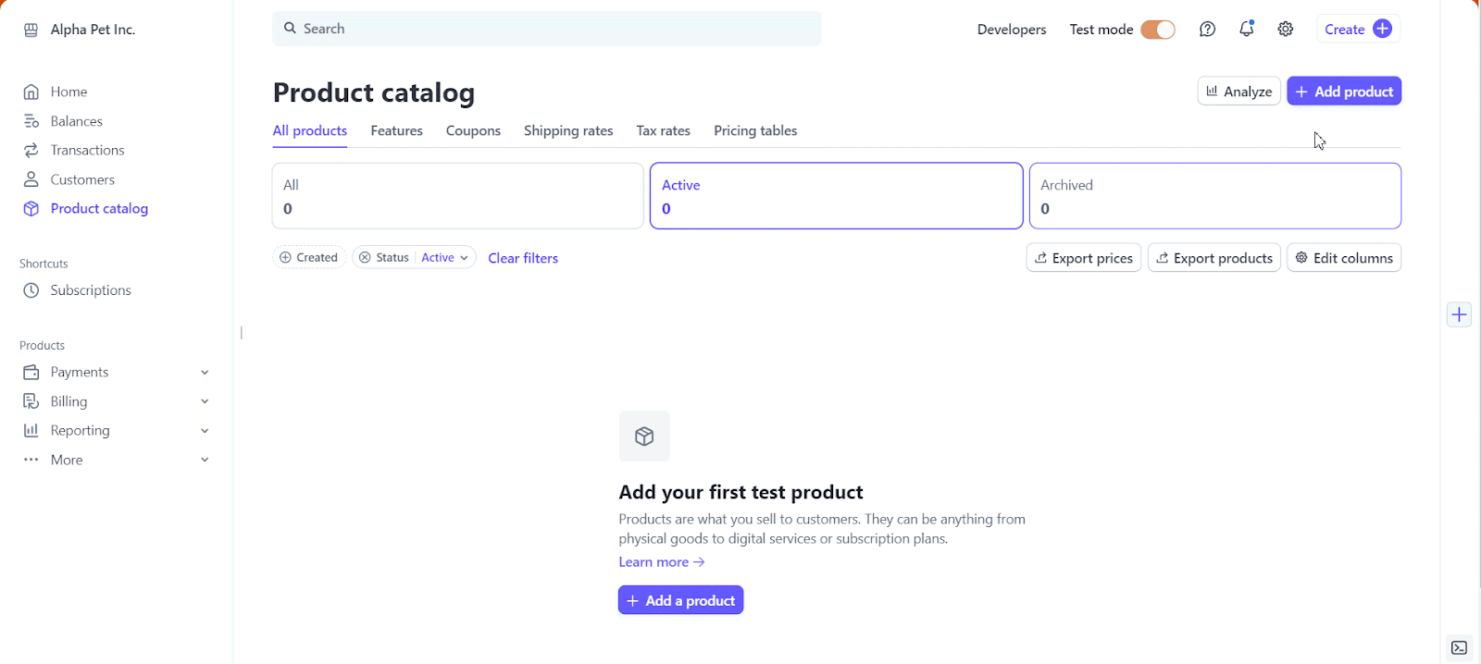Click the Home icon in sidebar

click(x=31, y=92)
